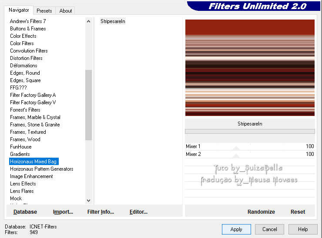Image resolution: width=322 pixels, height=238 pixels.
Task: Open the About tab
Action: [66, 11]
